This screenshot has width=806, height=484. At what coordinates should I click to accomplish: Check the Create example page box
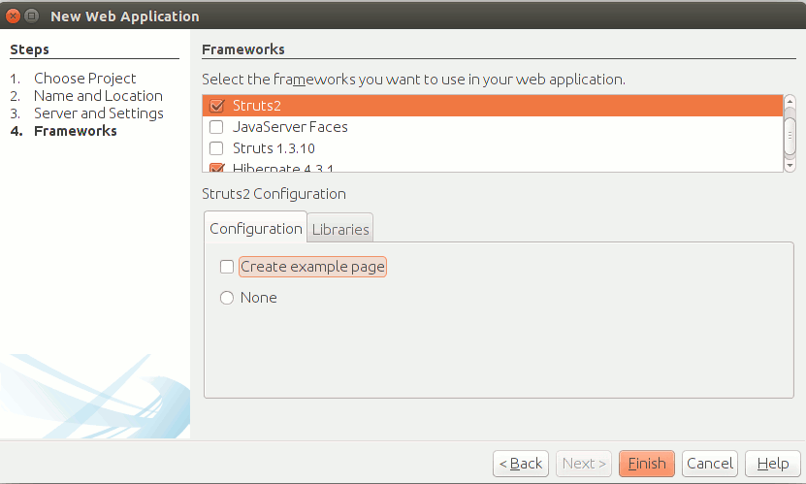click(227, 267)
